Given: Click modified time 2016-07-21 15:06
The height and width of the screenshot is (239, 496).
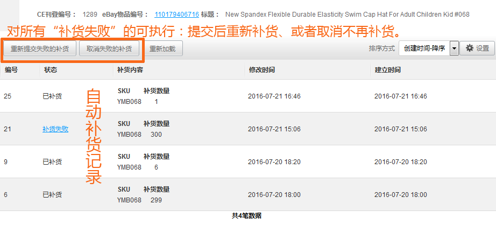Looking at the screenshot, I should click(x=274, y=129).
